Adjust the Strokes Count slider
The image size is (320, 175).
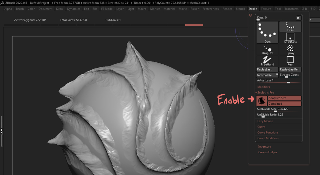click(290, 75)
